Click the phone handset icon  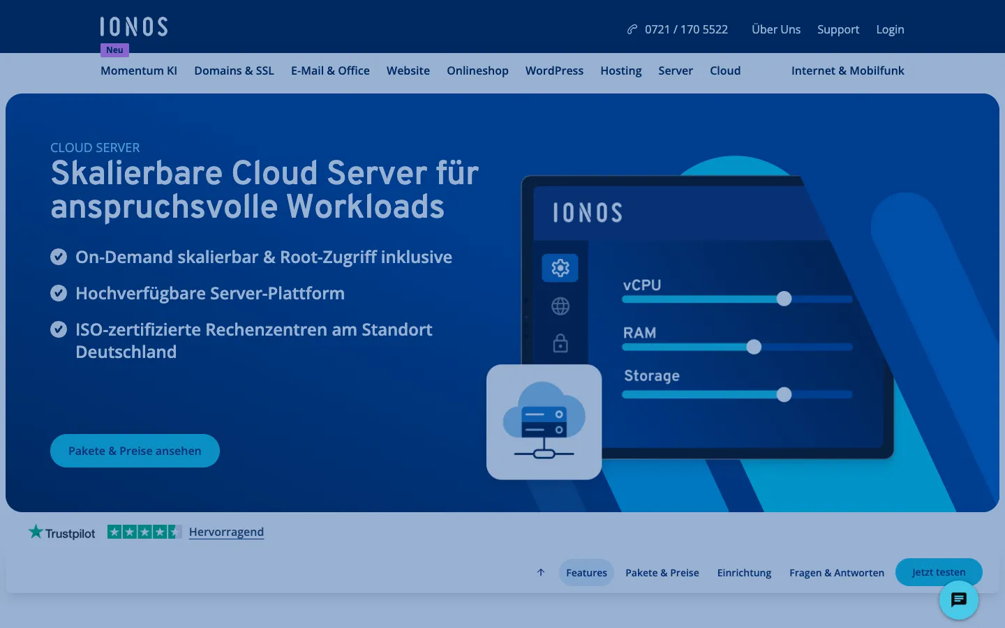[x=632, y=29]
